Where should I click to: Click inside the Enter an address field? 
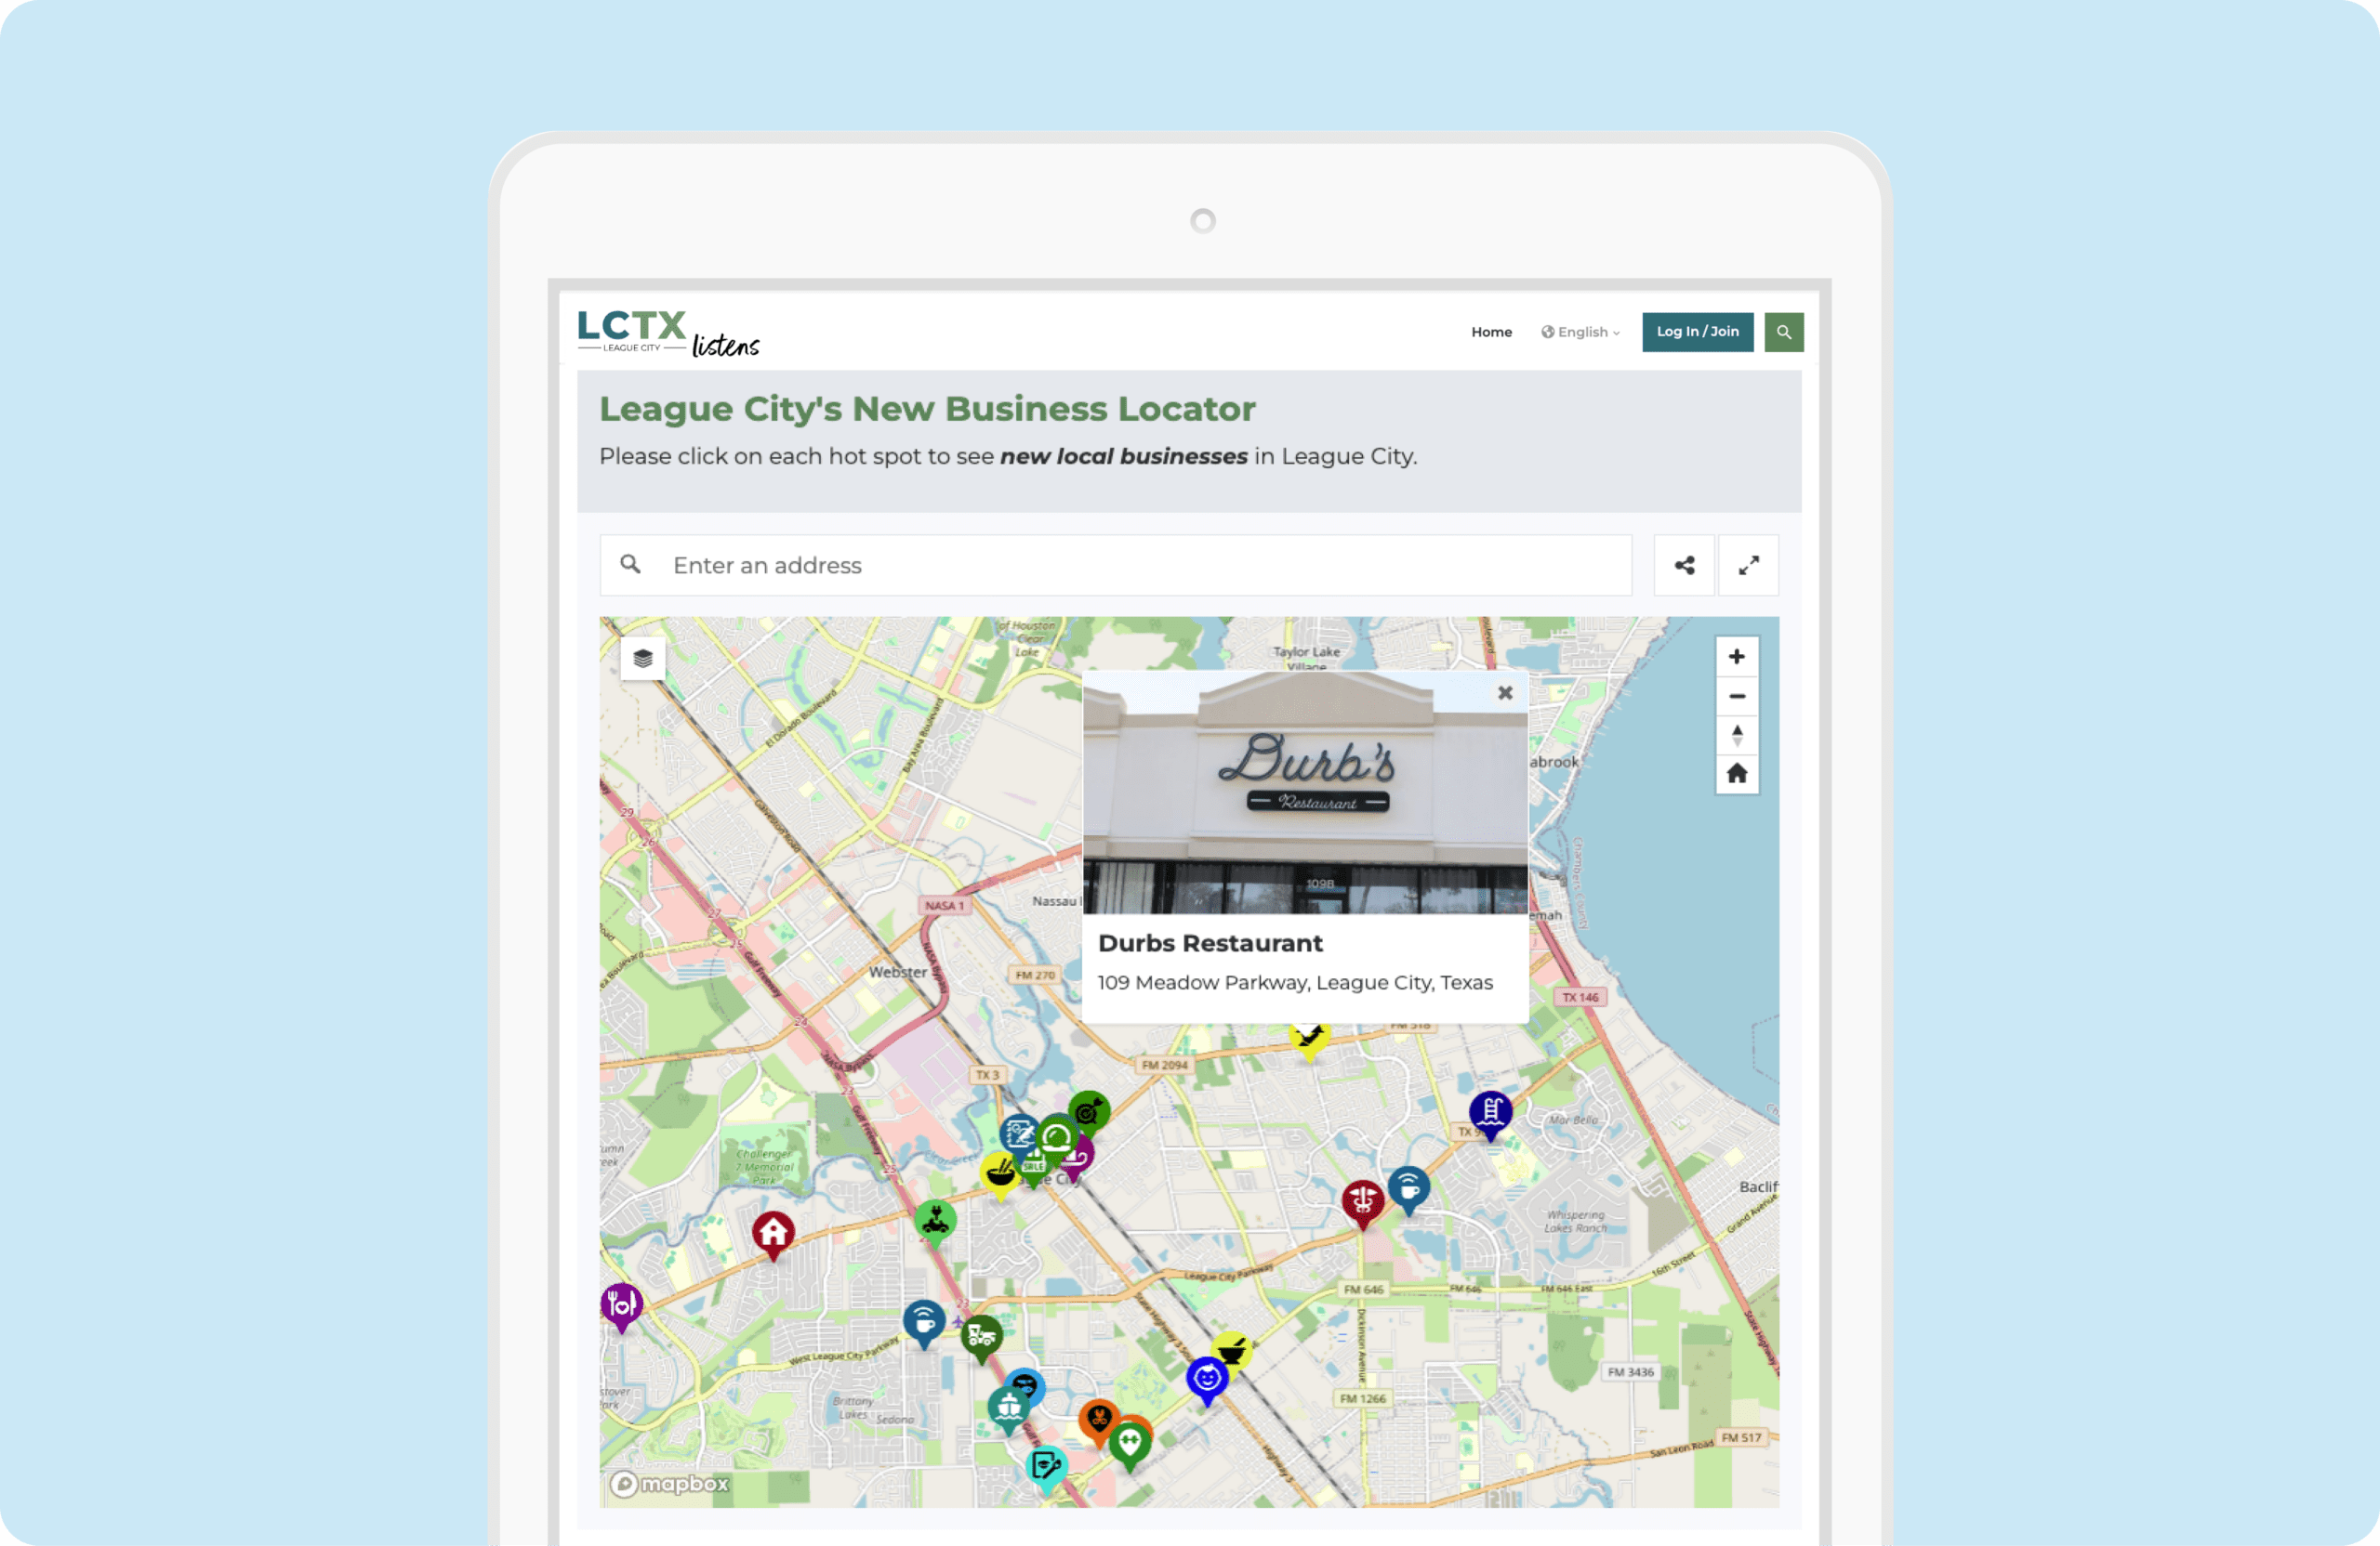(x=1100, y=565)
